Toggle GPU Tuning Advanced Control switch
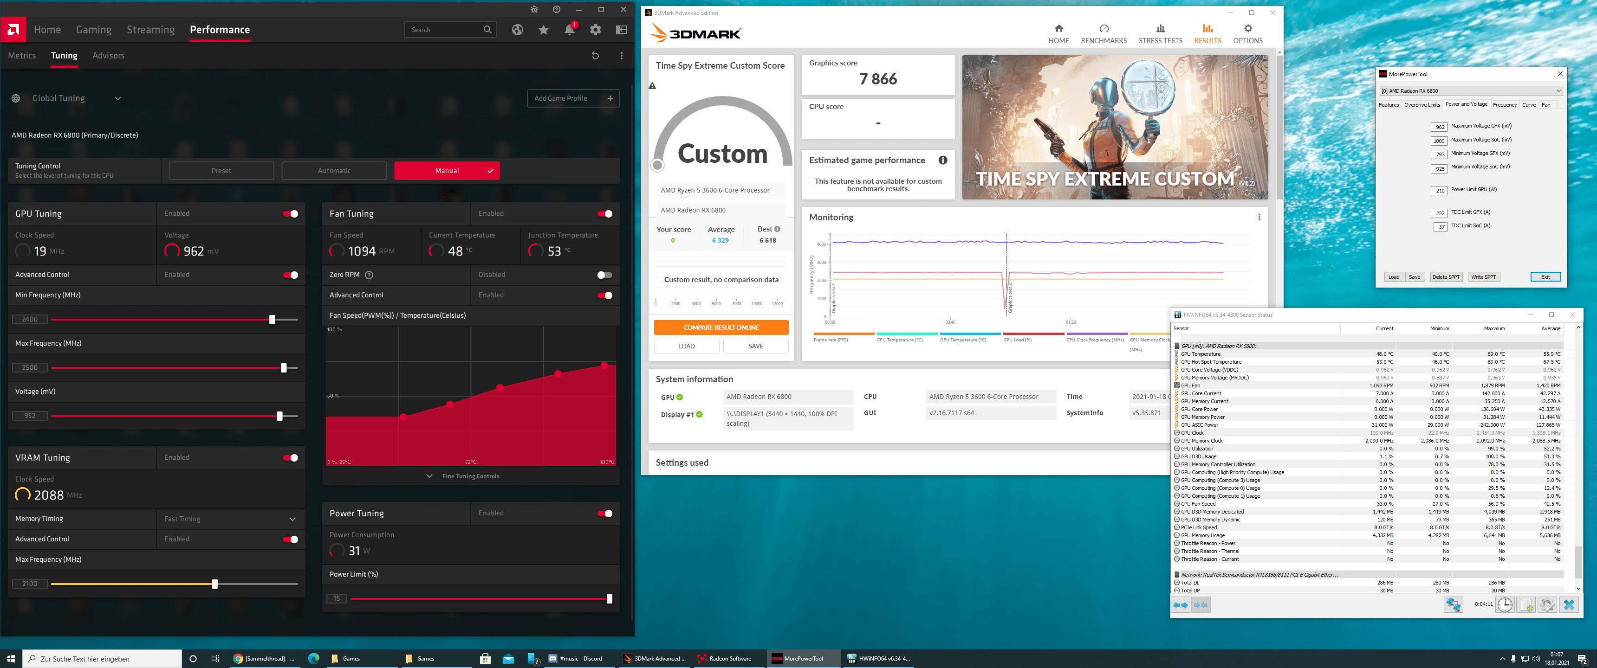The width and height of the screenshot is (1597, 668). [x=291, y=275]
